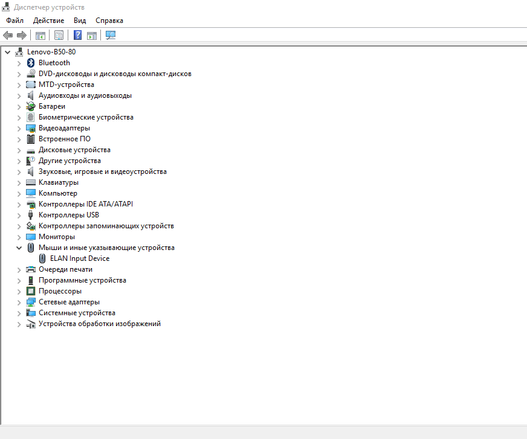Click the Клавиатуры keyboard icon
527x439 pixels.
click(x=31, y=182)
